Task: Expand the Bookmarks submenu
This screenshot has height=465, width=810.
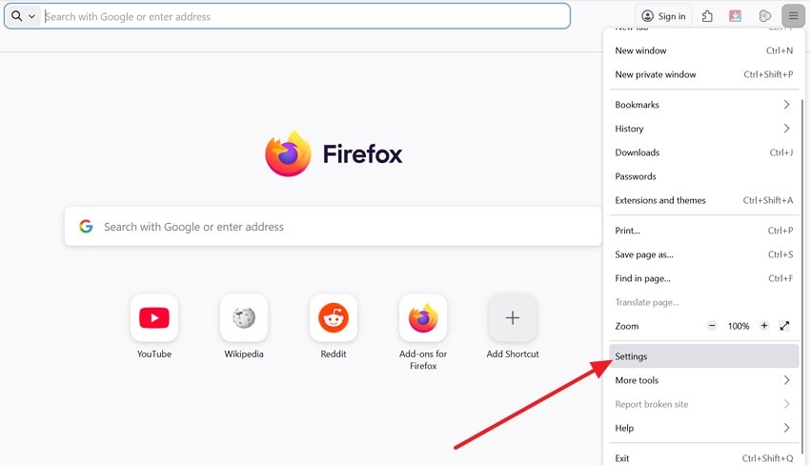Action: 703,105
